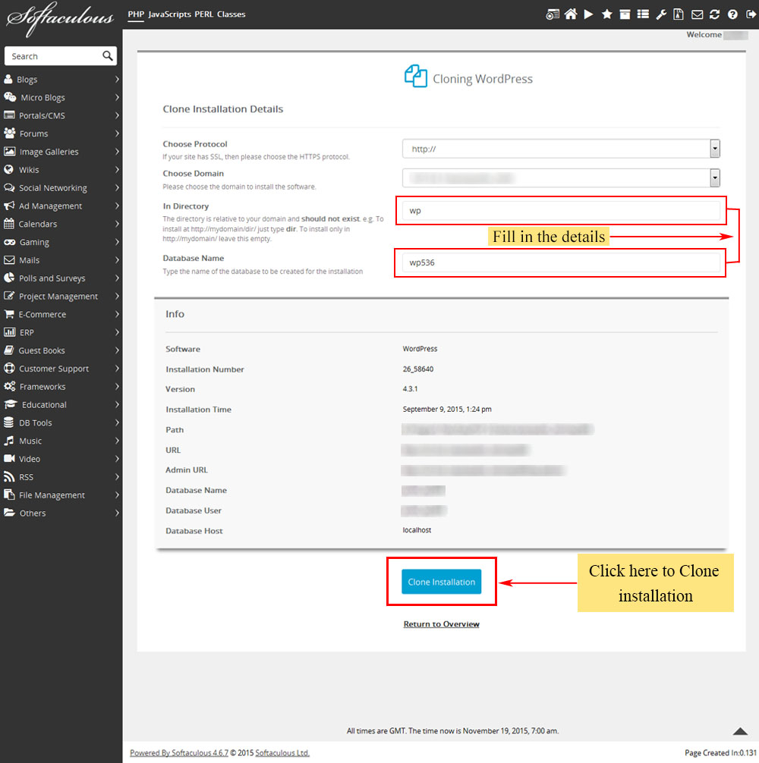Viewport: 759px width, 763px height.
Task: Click the wrench settings icon
Action: [660, 14]
